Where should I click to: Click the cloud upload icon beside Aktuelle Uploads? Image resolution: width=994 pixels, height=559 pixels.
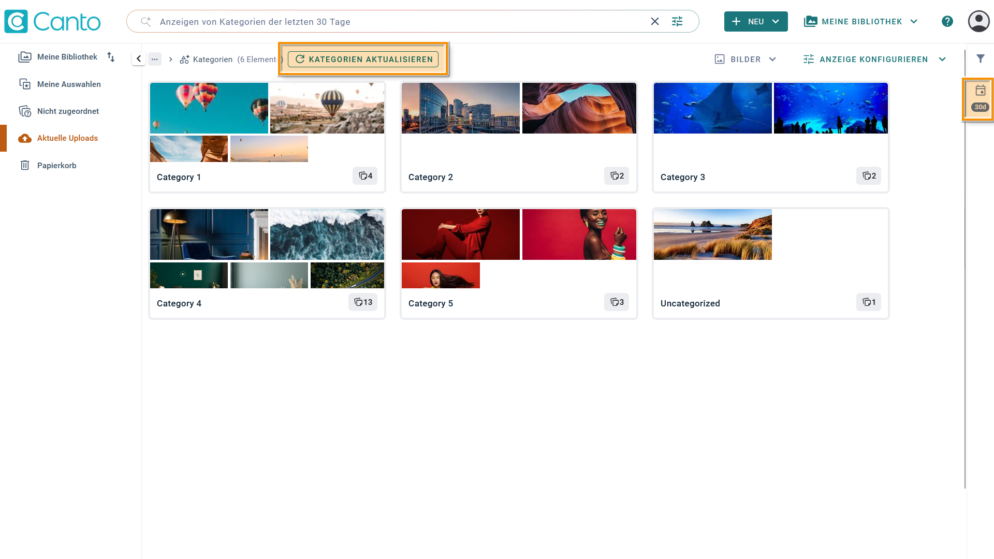[25, 138]
